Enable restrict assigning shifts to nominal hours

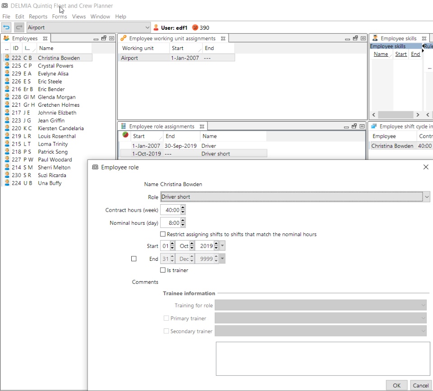(x=163, y=234)
